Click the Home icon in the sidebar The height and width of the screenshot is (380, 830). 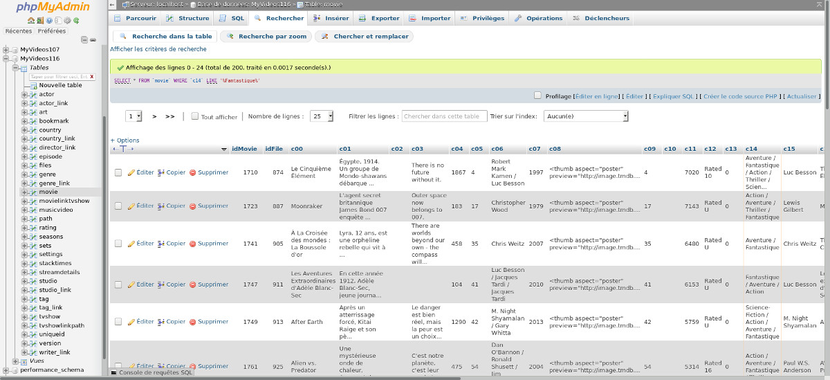tap(31, 21)
